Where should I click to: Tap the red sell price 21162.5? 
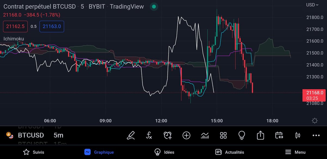tap(15, 26)
